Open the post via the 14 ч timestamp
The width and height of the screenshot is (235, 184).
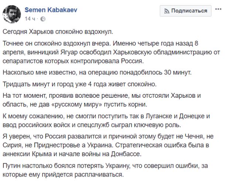30,19
